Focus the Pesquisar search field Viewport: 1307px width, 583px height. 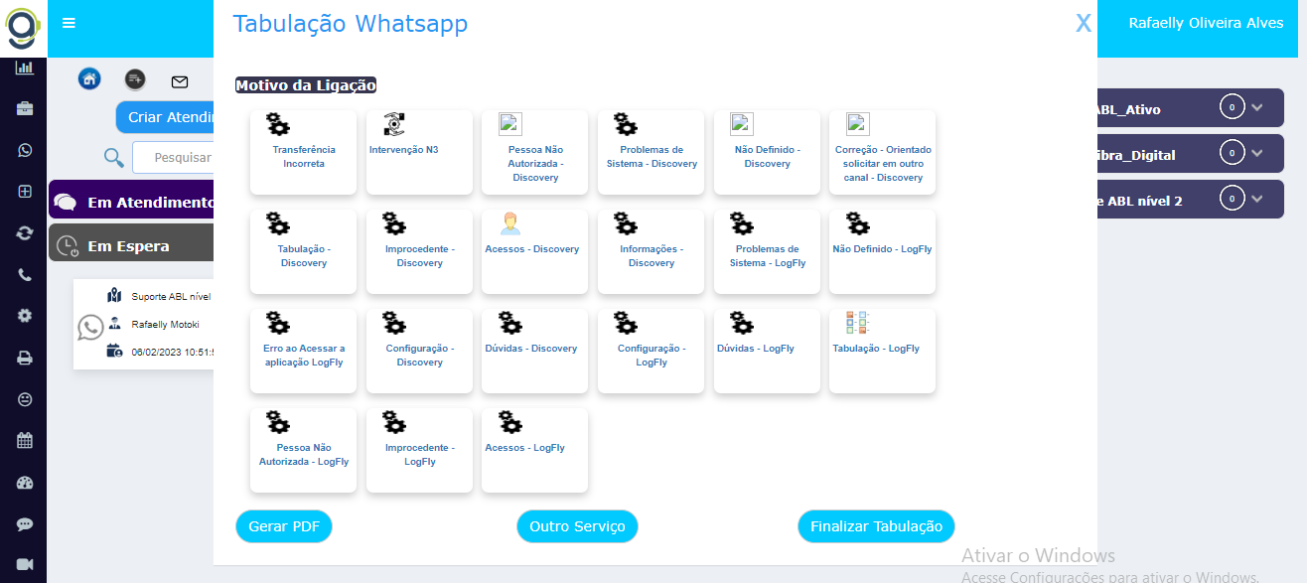tap(173, 157)
